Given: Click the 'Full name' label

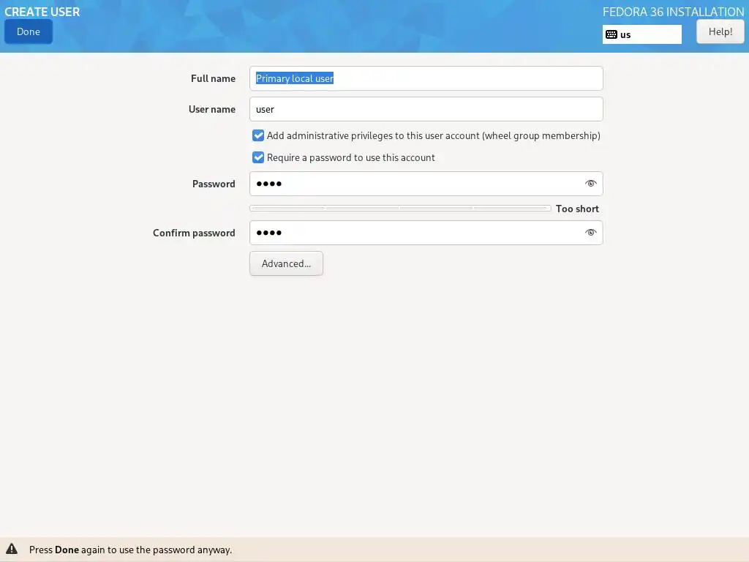Looking at the screenshot, I should pyautogui.click(x=213, y=78).
